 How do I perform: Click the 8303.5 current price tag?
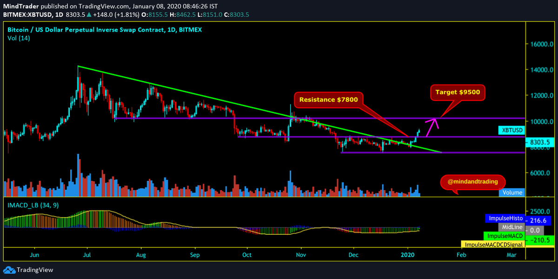click(x=539, y=142)
